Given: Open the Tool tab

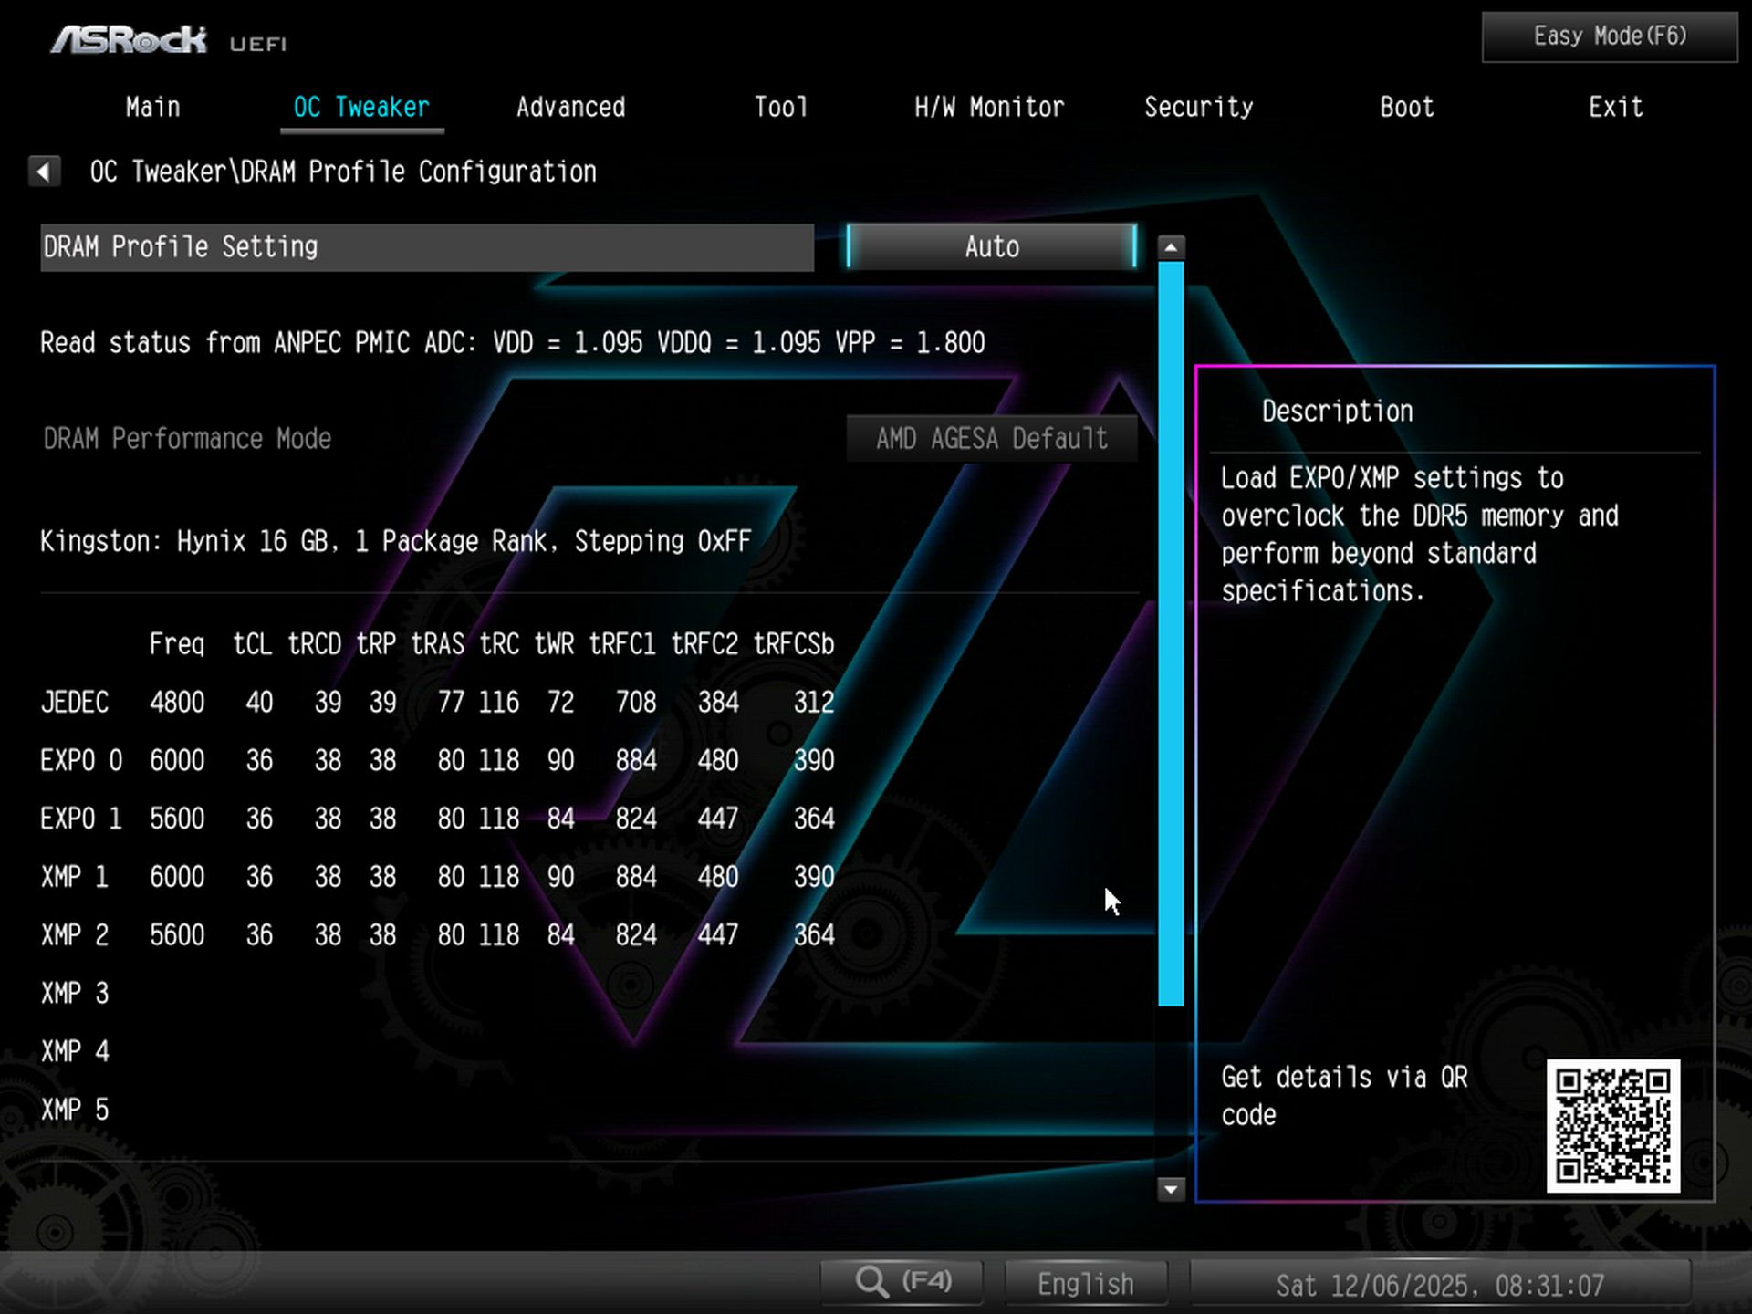Looking at the screenshot, I should click(x=780, y=108).
